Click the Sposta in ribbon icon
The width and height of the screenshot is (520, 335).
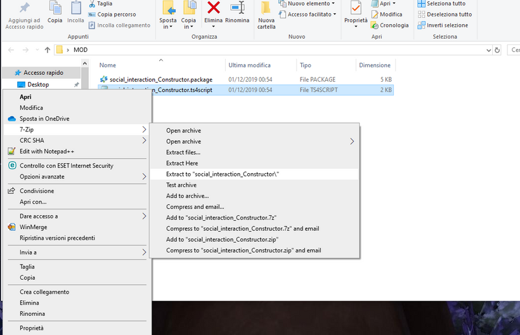168,8
